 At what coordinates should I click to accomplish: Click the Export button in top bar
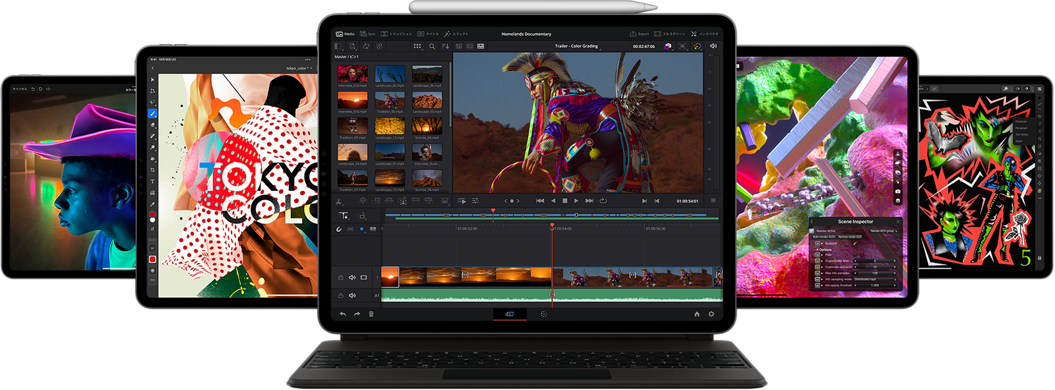tap(639, 34)
